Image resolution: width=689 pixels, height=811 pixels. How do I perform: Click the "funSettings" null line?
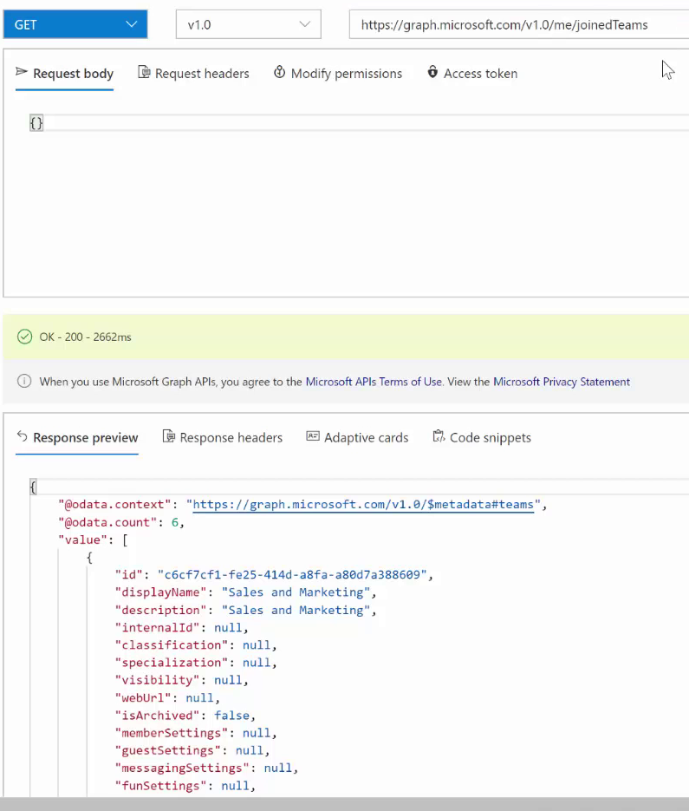pyautogui.click(x=185, y=786)
